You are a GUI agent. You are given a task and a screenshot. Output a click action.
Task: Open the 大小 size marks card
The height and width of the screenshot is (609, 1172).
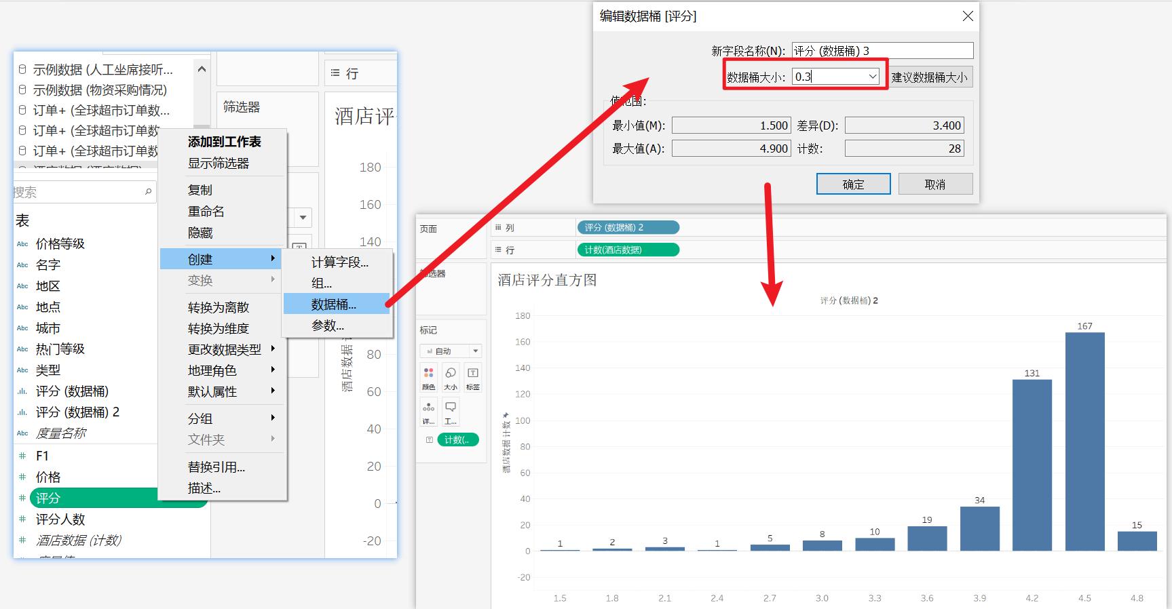451,377
